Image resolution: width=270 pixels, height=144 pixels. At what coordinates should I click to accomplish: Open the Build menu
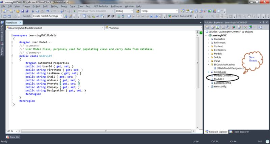(46, 6)
